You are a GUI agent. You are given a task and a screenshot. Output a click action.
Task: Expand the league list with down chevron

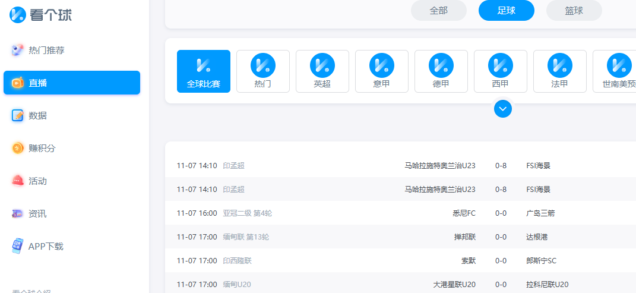[x=502, y=109]
